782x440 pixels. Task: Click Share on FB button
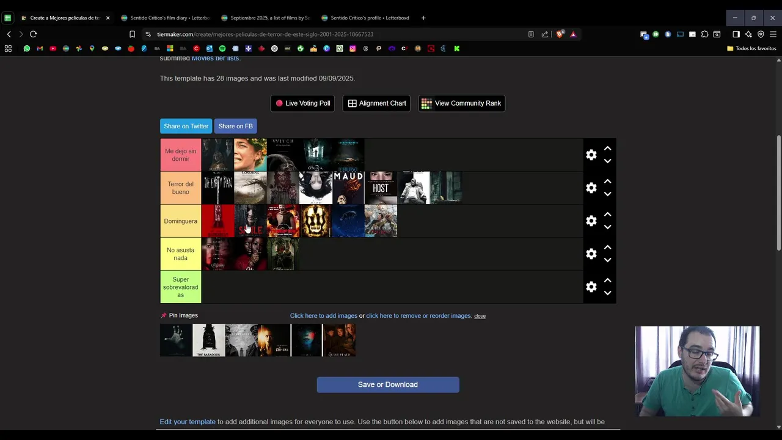click(235, 126)
